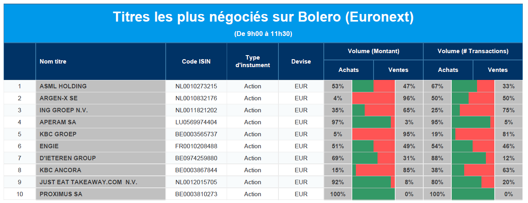Select D'IETEREN GROUP title name

(68, 158)
